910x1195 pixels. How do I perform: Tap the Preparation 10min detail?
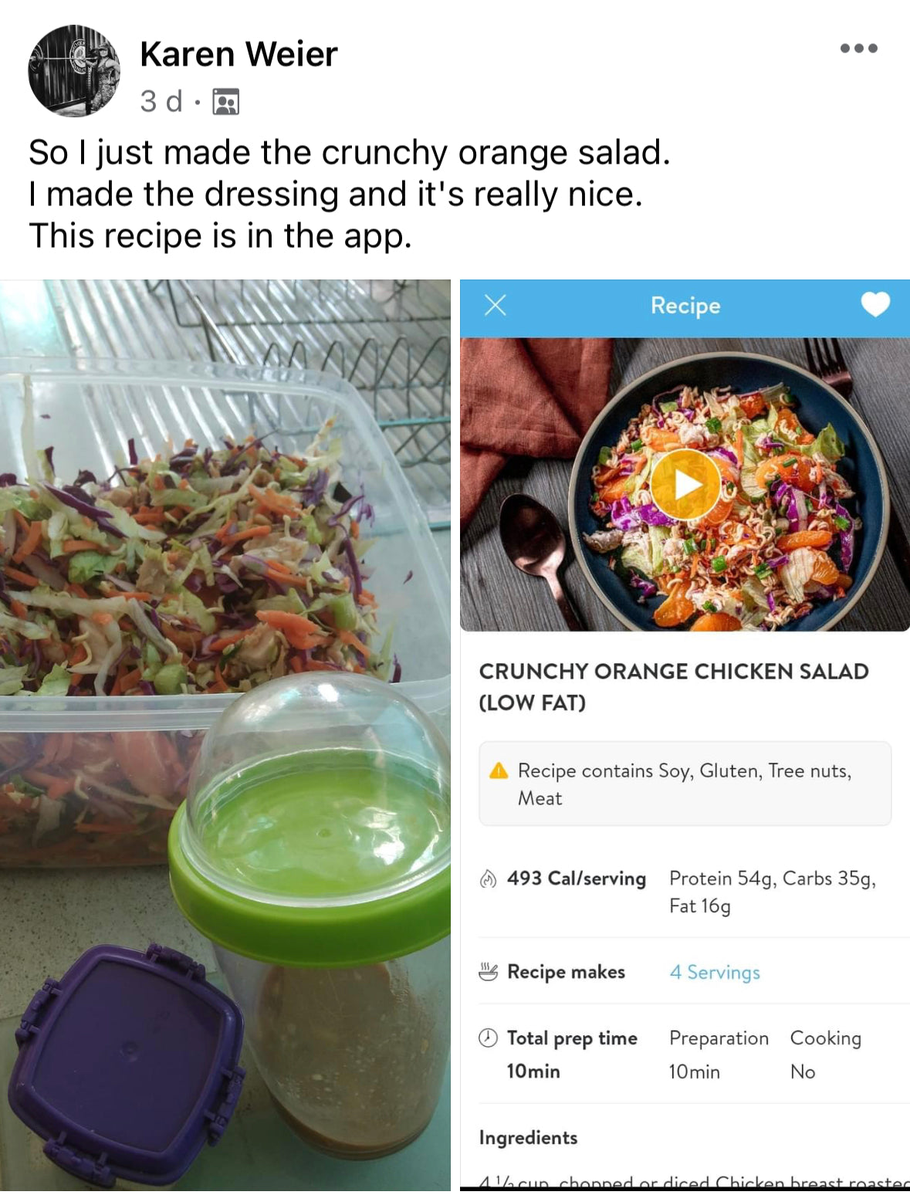[x=719, y=1055]
